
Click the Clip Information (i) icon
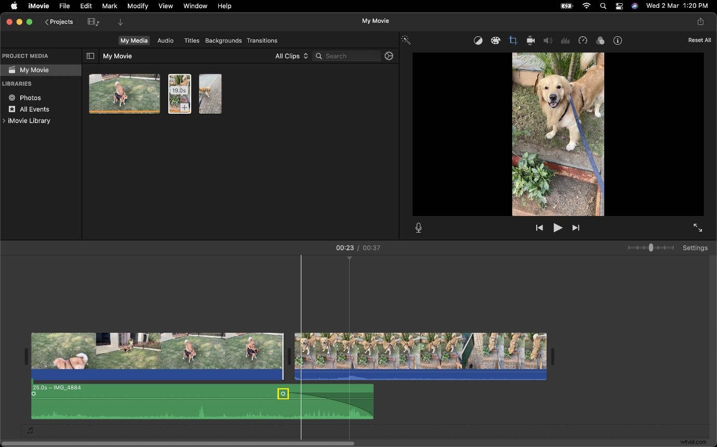click(x=618, y=40)
